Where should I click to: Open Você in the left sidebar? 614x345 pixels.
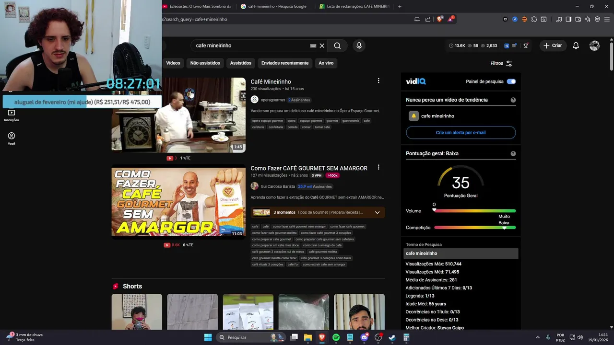[x=12, y=138]
